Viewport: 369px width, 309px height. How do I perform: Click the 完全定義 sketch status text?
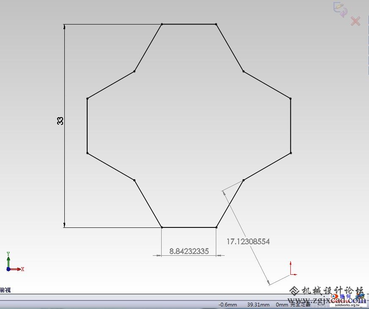coord(300,304)
